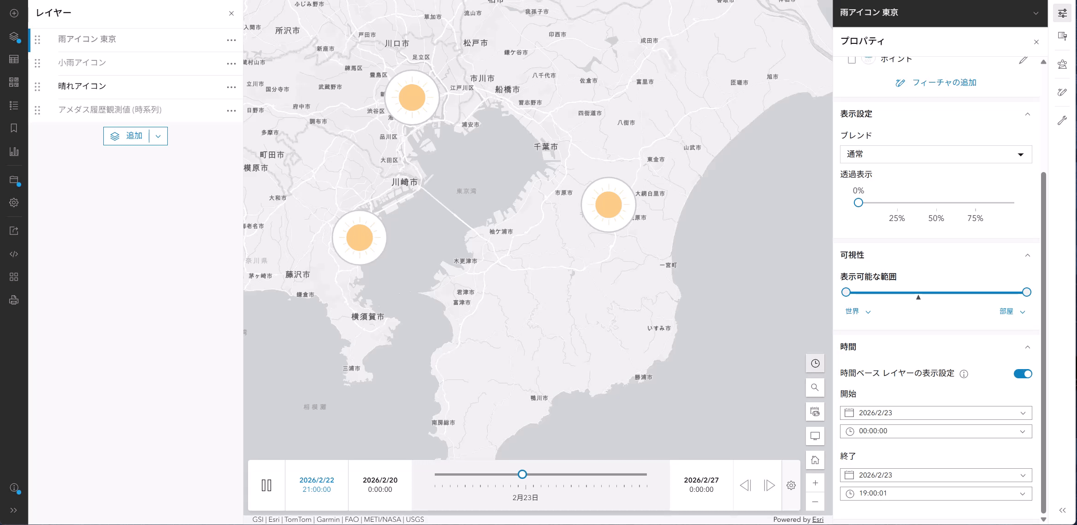Check the ポイント checkbox
1077x525 pixels.
852,60
